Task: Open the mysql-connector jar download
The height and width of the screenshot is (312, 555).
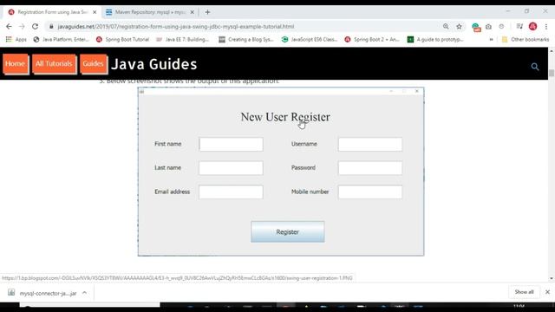Action: tap(42, 293)
